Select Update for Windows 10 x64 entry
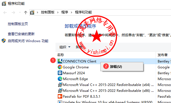Image resolution: width=171 pixels, height=103 pixels. click(107, 102)
